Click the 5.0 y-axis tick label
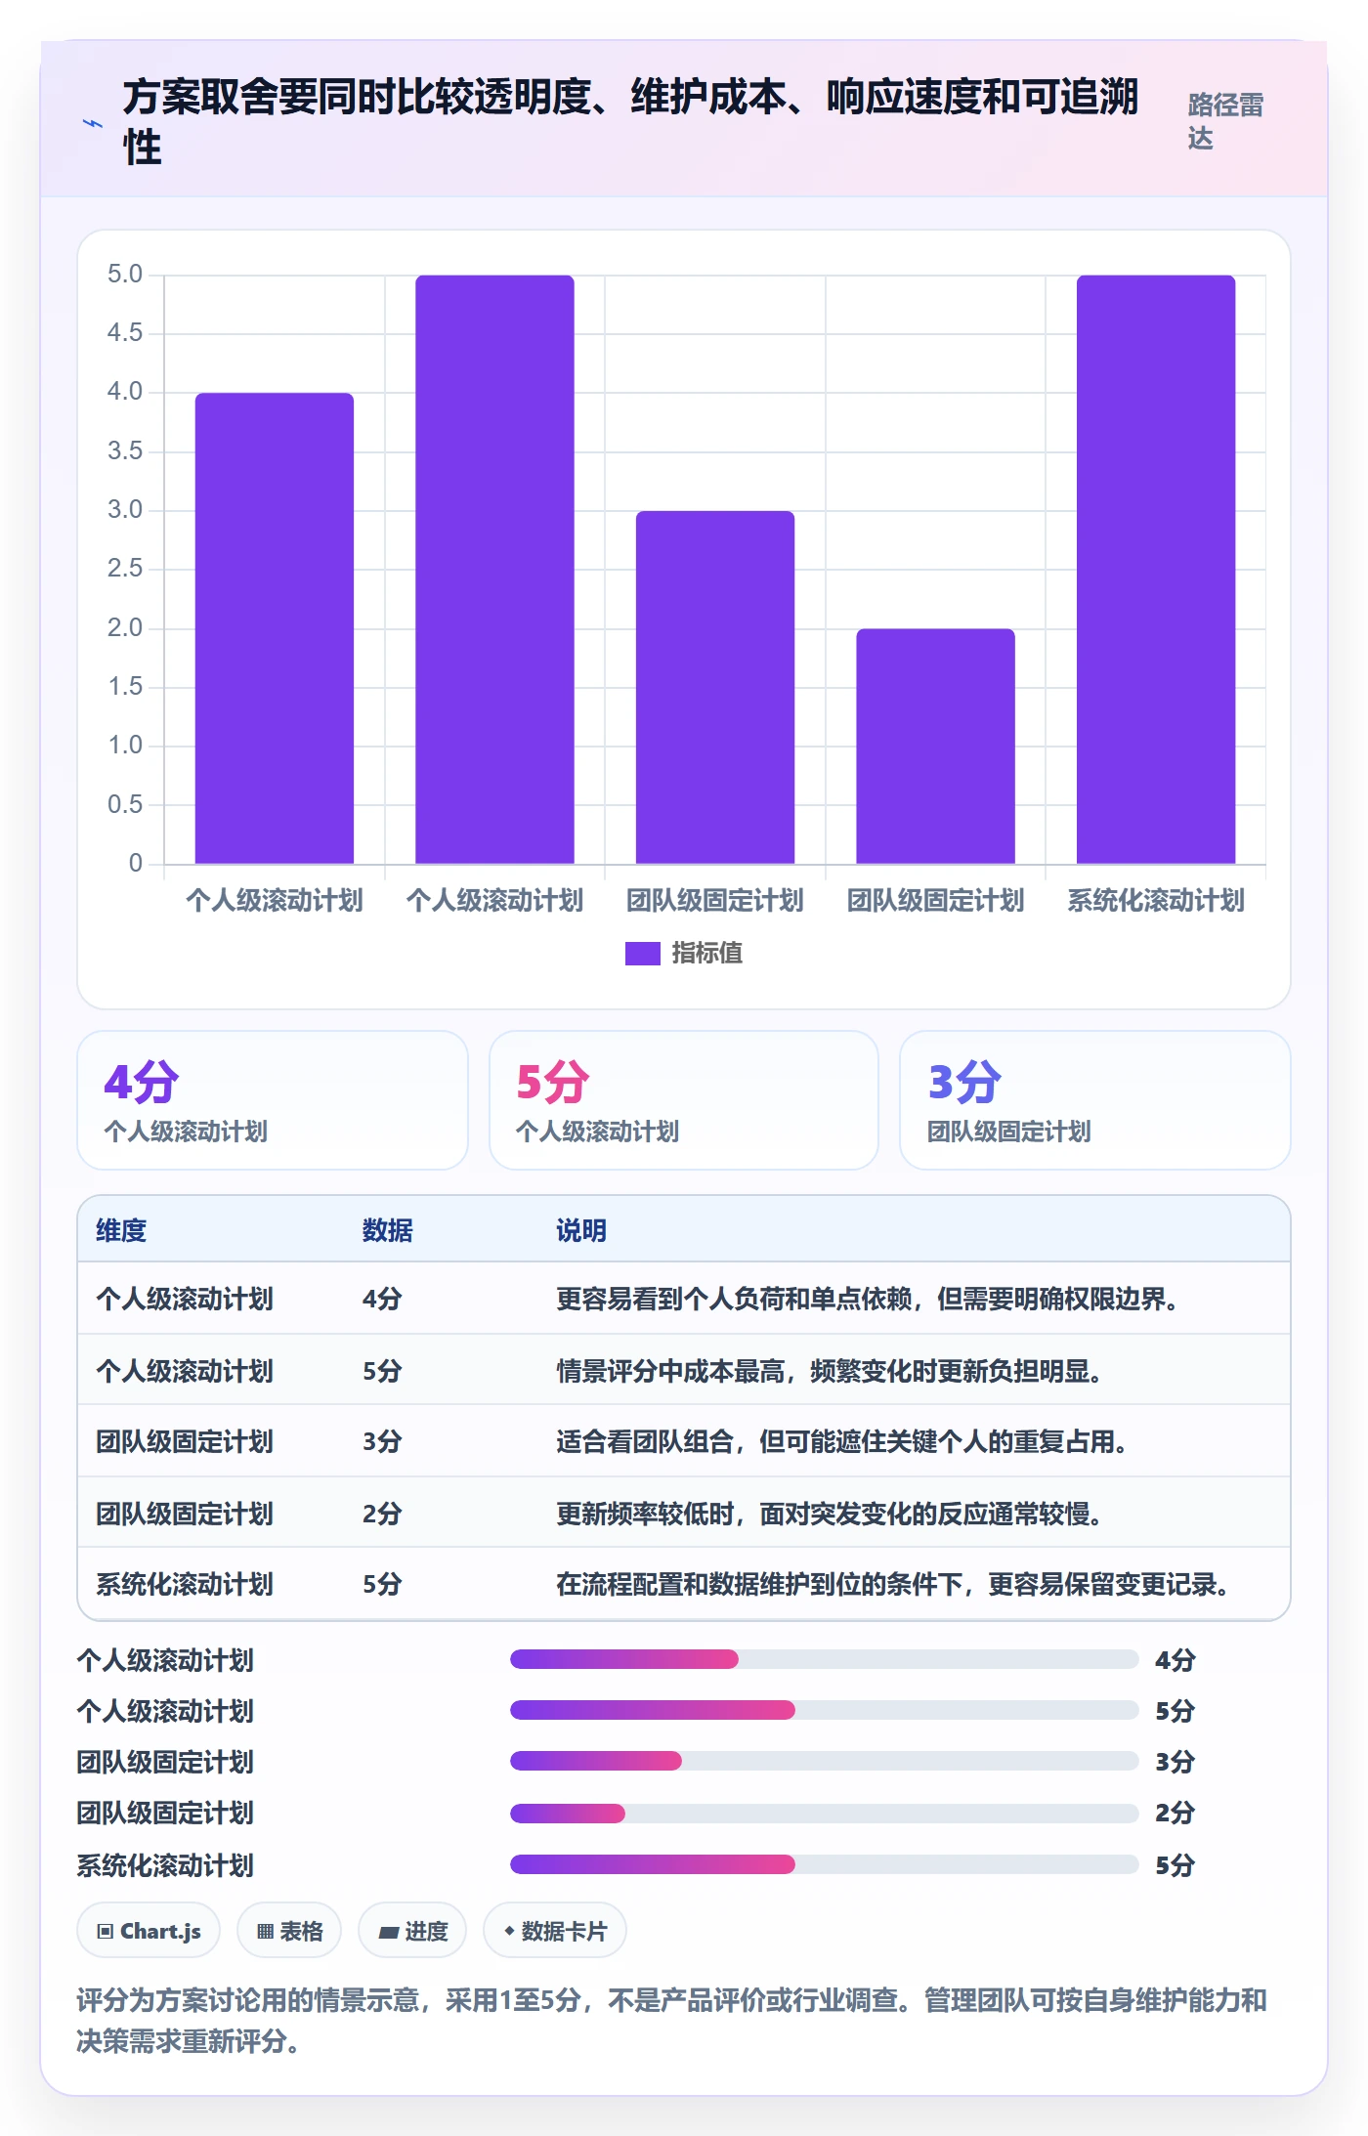 [125, 275]
